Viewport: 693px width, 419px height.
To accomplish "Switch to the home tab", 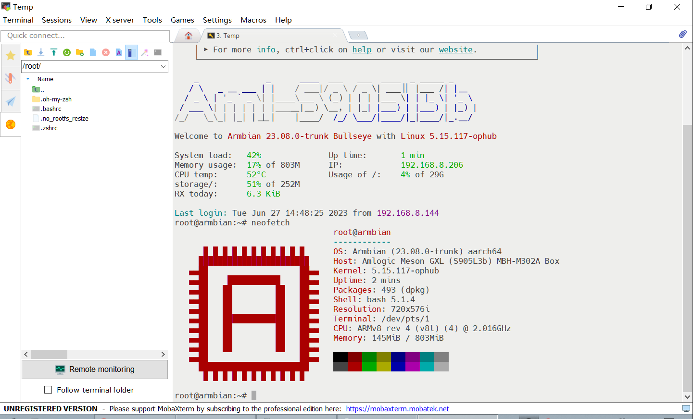I will click(x=188, y=35).
